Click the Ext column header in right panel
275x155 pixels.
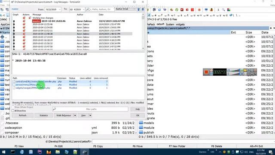(x=233, y=32)
